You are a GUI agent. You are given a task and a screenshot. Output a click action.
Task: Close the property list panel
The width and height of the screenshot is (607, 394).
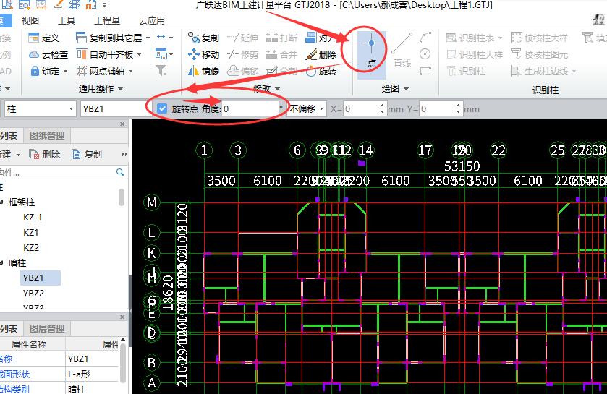[x=122, y=317]
